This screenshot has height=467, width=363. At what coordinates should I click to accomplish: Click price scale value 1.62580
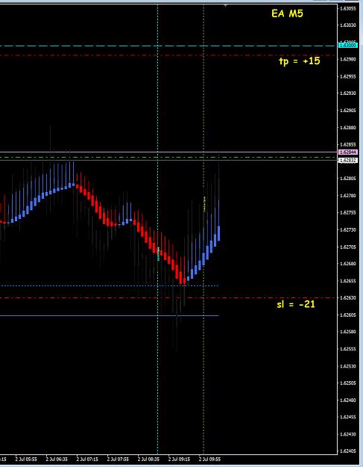[348, 332]
